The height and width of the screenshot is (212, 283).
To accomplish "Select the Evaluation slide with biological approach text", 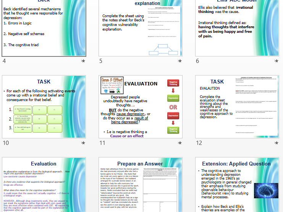I will (44, 185).
